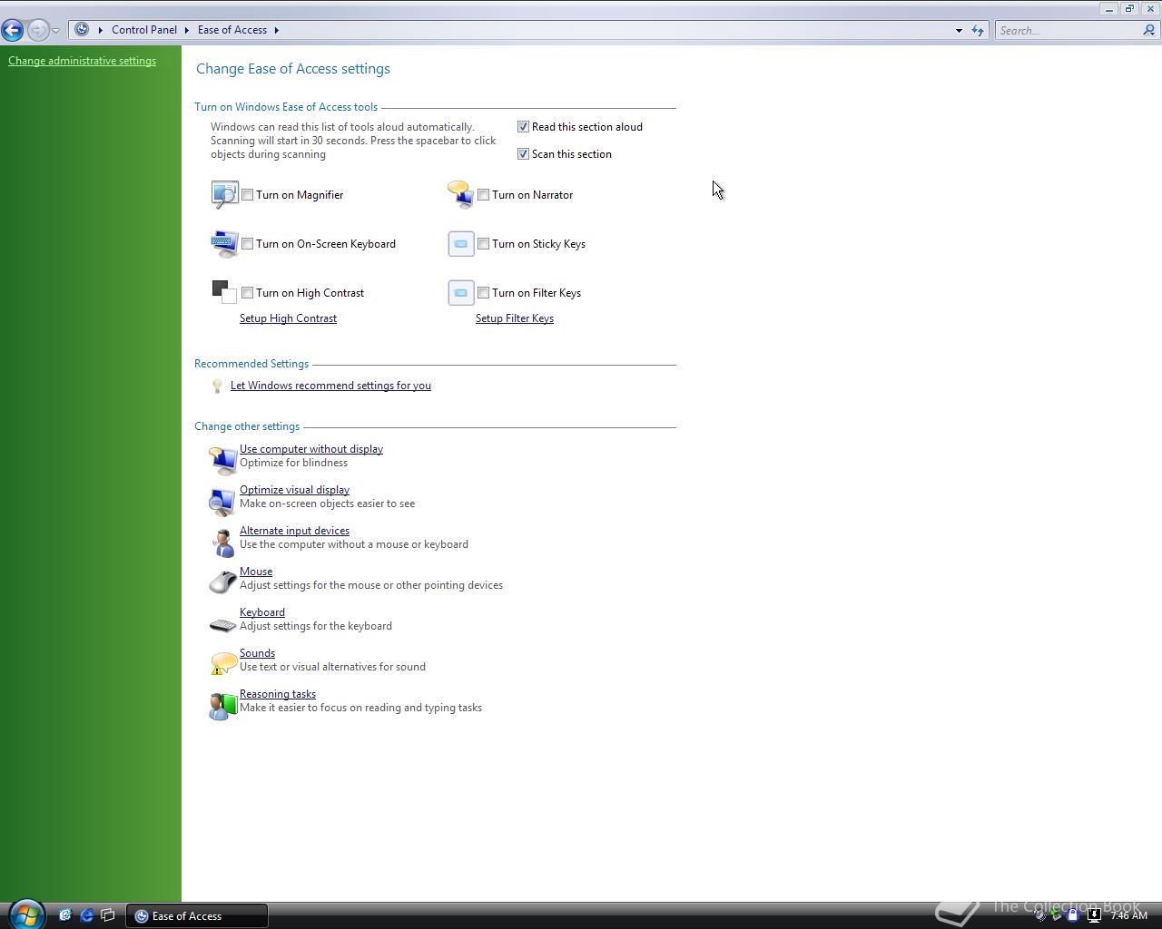Viewport: 1162px width, 929px height.
Task: Click the blue lock tray icon
Action: click(1072, 915)
